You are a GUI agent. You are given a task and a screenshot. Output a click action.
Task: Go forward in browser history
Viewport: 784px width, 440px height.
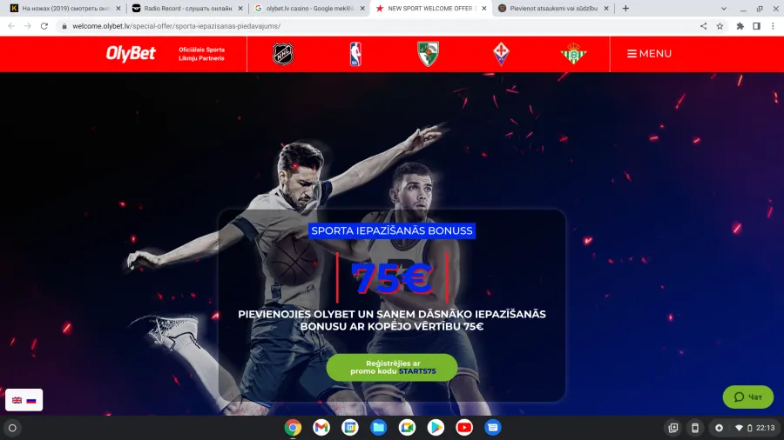[28, 26]
